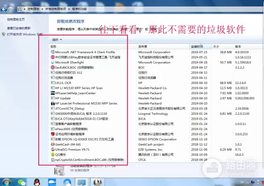Select the UltraISO Premium V9.71 icon

pyautogui.click(x=53, y=150)
